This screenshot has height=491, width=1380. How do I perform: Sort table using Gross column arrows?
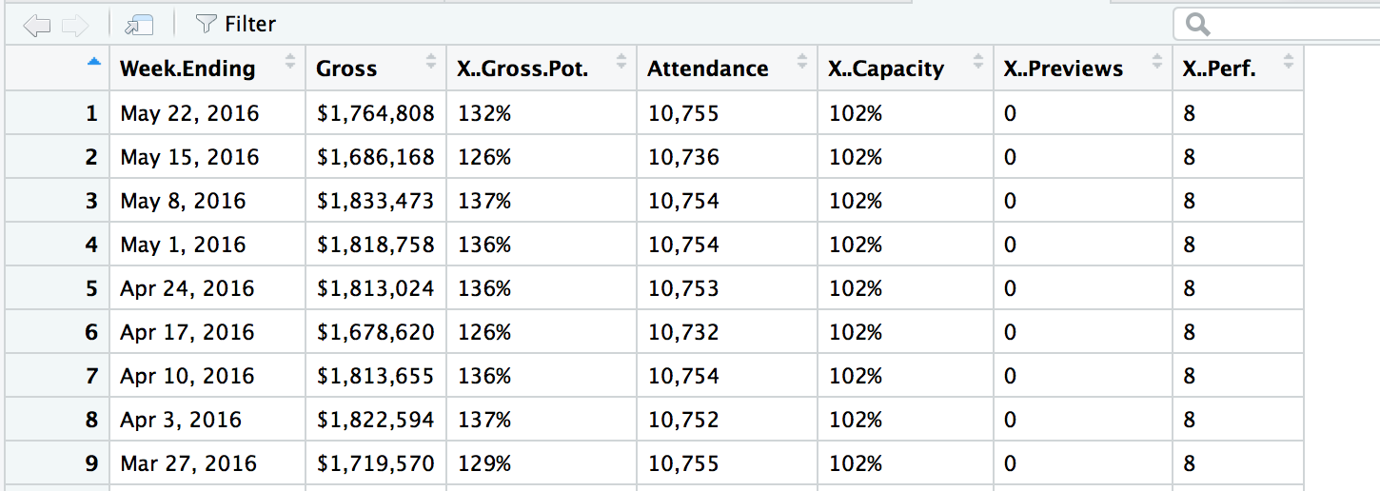tap(431, 64)
